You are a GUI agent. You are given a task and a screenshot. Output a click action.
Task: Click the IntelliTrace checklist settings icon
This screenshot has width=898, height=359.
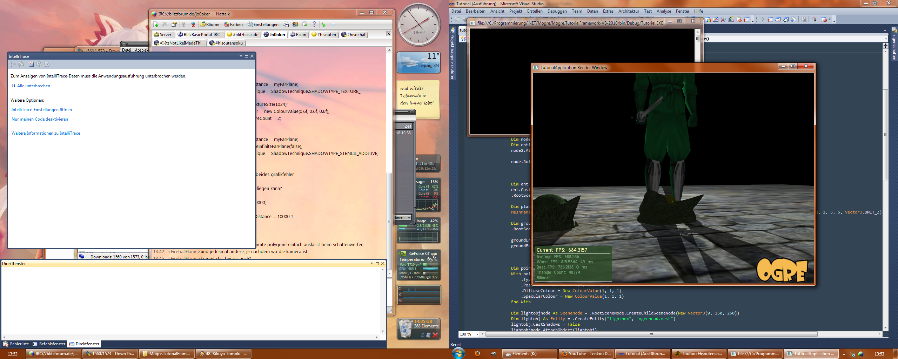(31, 64)
